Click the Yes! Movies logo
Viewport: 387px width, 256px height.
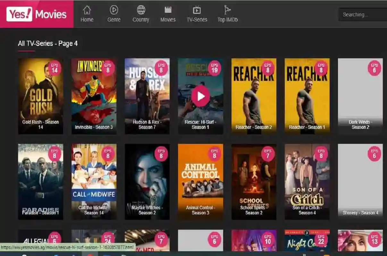37,14
